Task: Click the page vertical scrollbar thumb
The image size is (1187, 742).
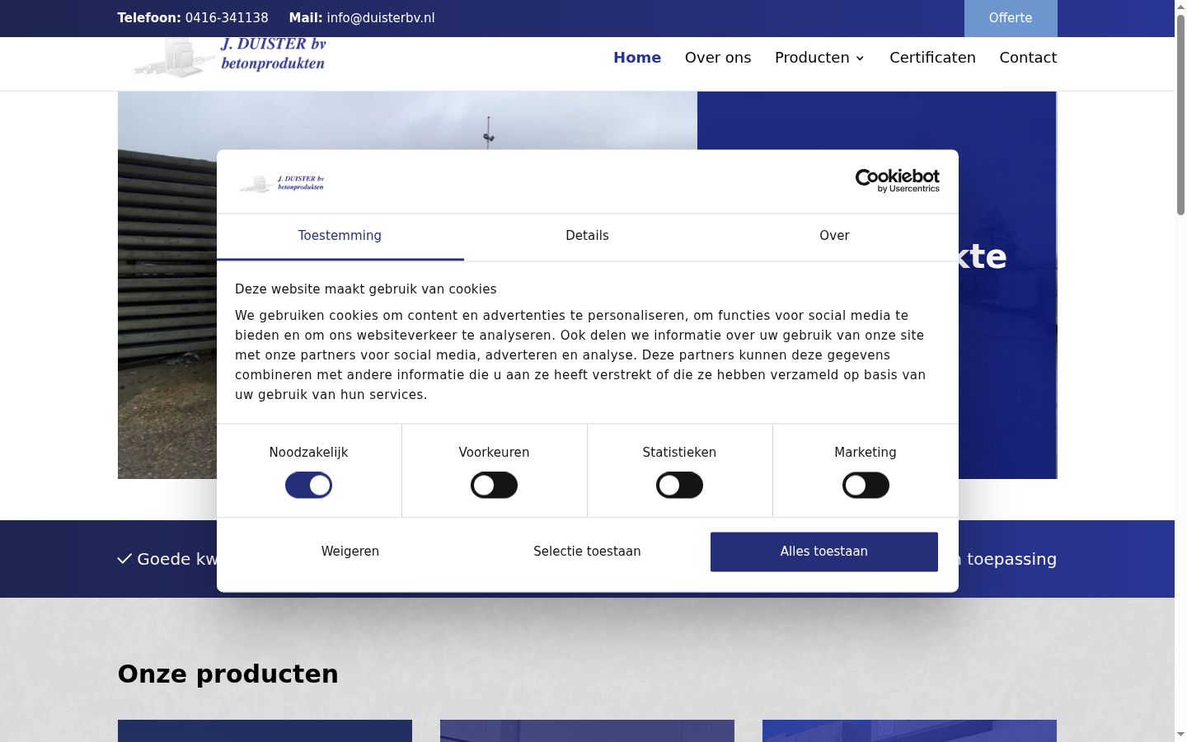Action: click(1180, 115)
